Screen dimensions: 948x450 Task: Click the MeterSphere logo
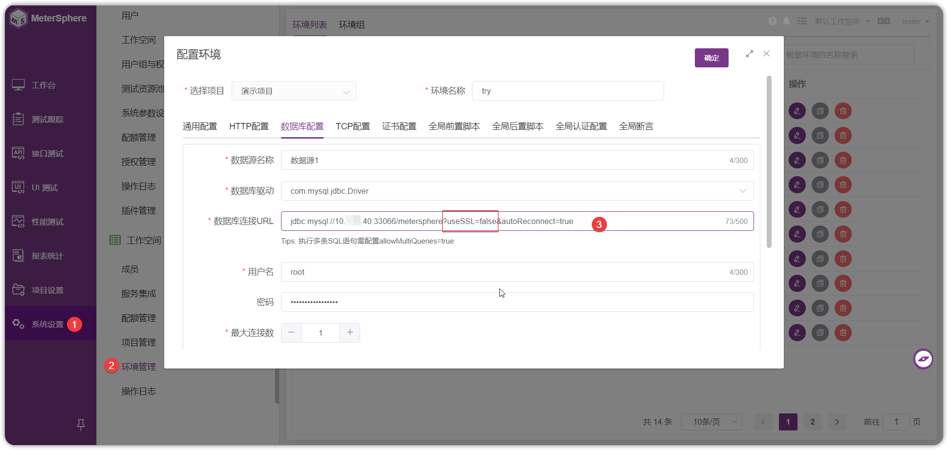[48, 19]
